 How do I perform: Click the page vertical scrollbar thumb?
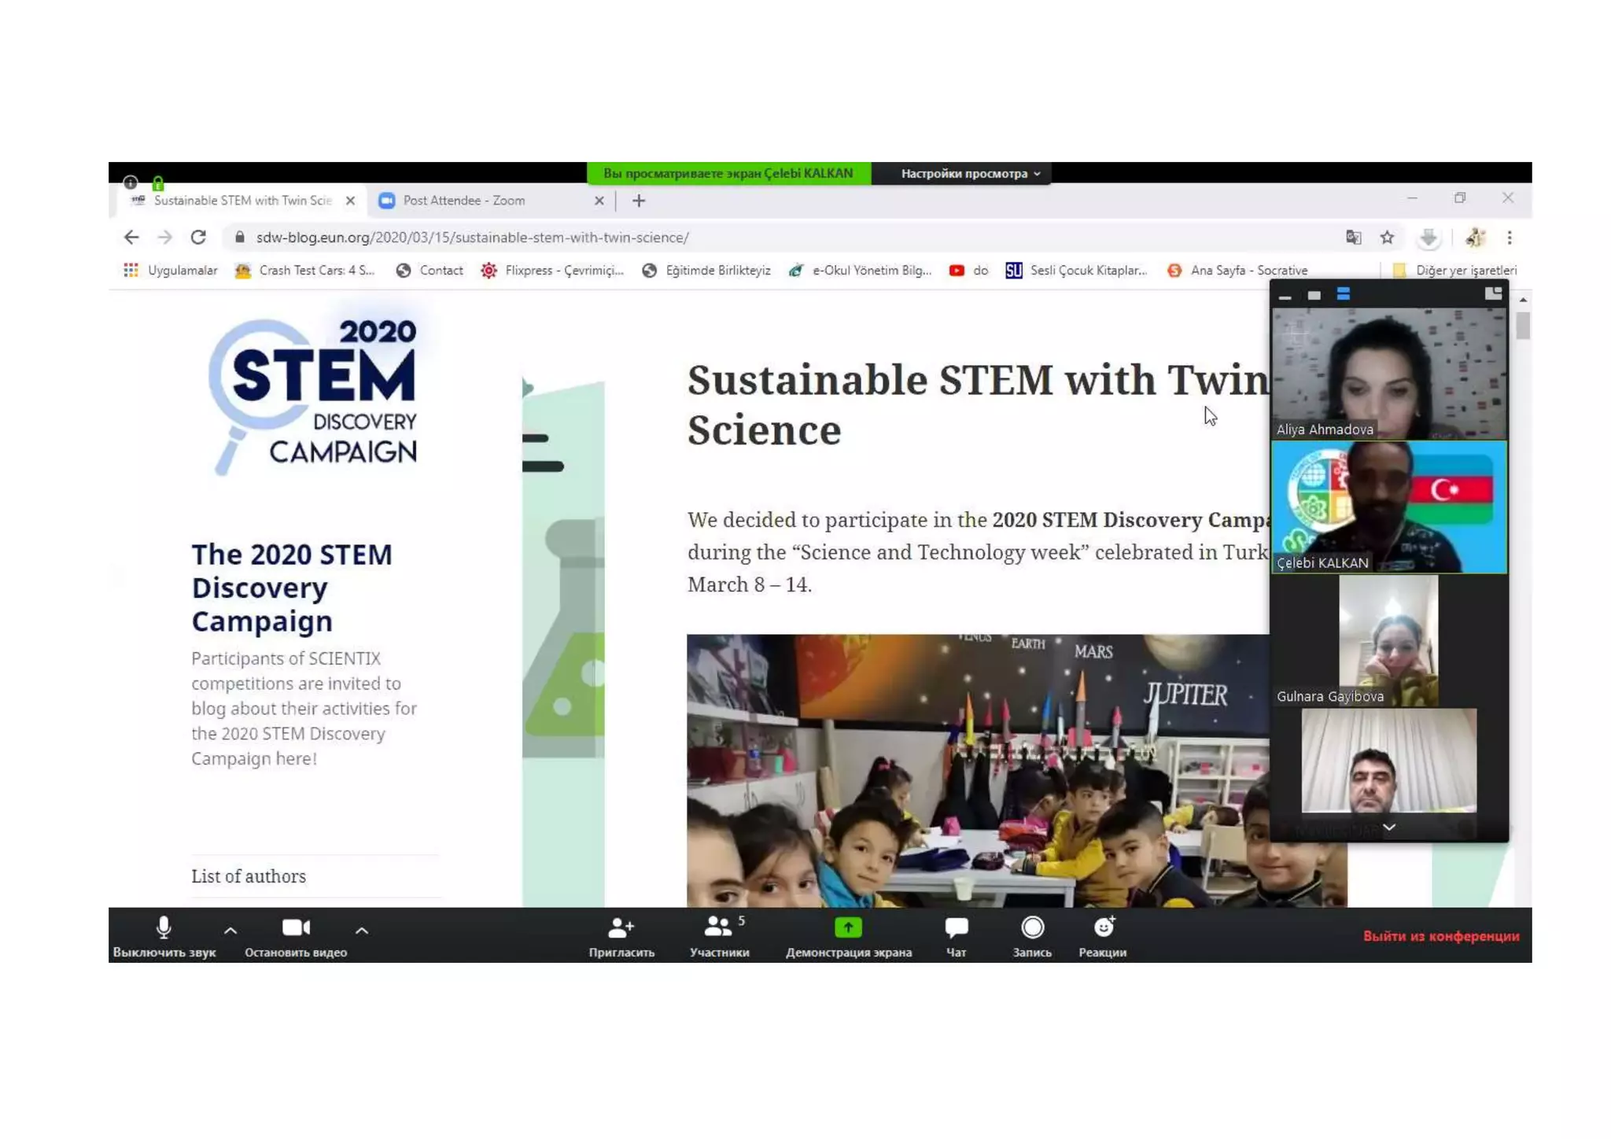1523,326
